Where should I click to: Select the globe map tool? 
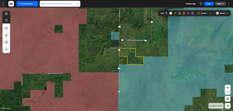[x=179, y=13]
